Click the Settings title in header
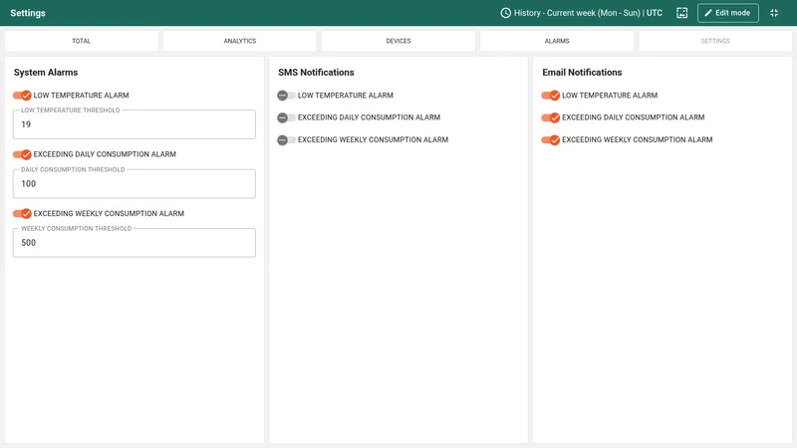 click(28, 13)
